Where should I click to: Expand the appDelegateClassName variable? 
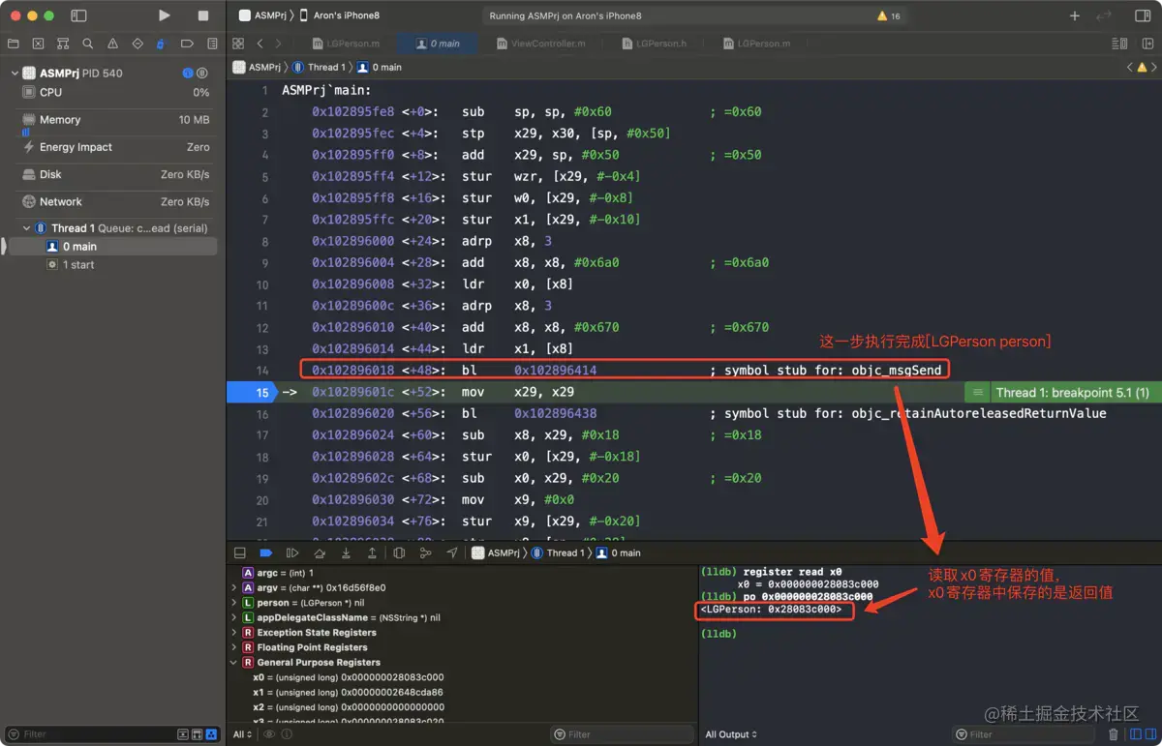234,617
